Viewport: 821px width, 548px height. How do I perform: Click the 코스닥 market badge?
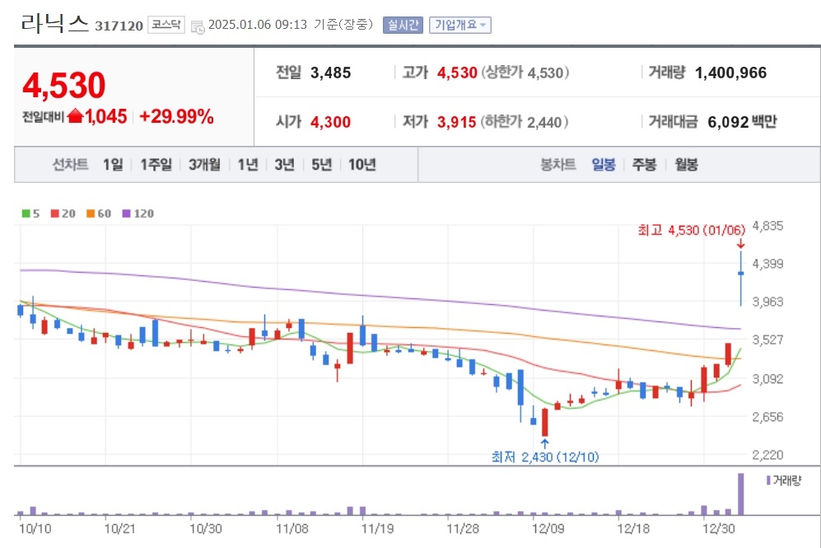coord(166,25)
